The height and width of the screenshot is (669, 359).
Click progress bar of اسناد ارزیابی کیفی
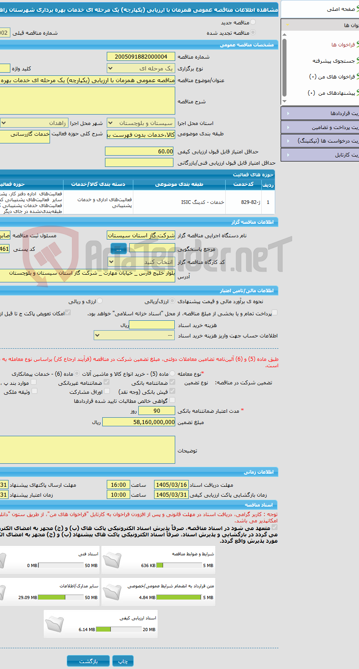(x=119, y=629)
